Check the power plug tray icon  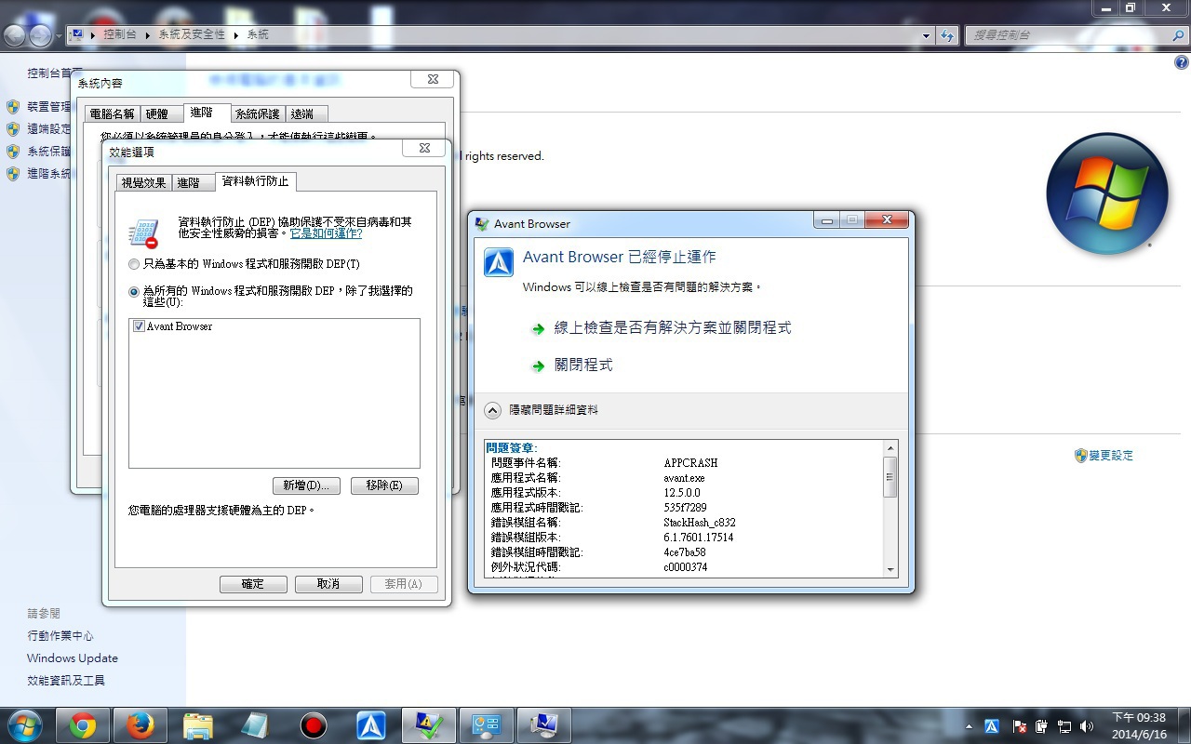[1041, 726]
